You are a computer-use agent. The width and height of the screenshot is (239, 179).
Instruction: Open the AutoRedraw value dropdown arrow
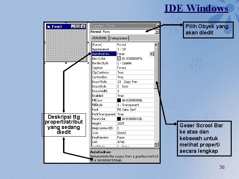(x=151, y=54)
